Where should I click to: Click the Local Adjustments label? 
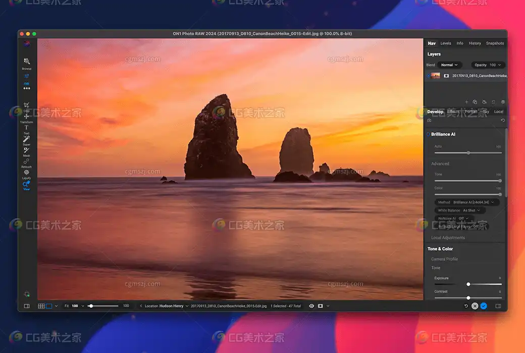(x=448, y=238)
